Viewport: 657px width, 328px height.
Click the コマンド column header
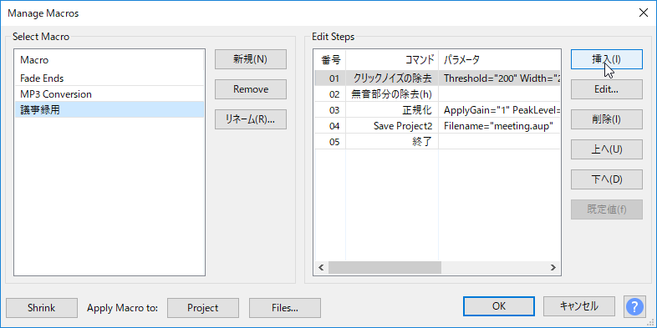(x=392, y=60)
